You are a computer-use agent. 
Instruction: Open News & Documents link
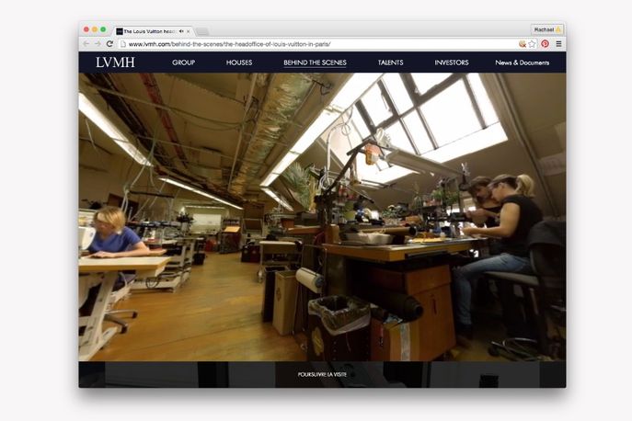pos(522,63)
